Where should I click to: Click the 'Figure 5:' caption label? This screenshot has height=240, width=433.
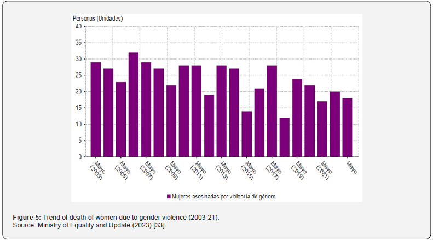[26, 219]
